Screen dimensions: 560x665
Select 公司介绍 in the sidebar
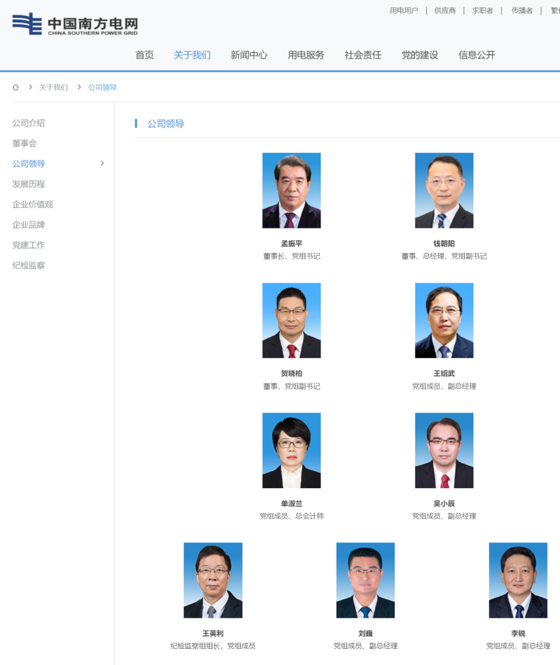(28, 123)
